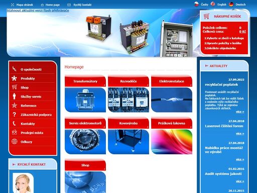Open Zákaznická podpora menu item
This screenshot has width=257, height=193.
click(36, 115)
